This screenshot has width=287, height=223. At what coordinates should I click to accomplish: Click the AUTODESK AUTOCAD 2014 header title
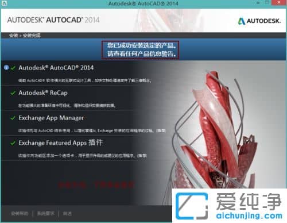click(53, 20)
